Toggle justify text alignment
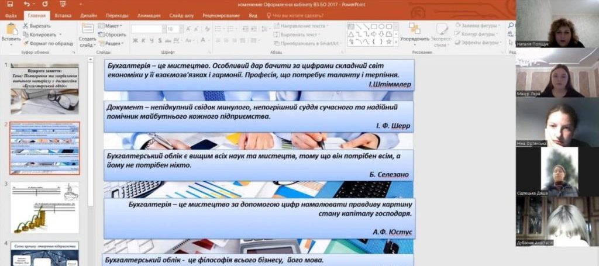599x266 pixels. (x=243, y=40)
